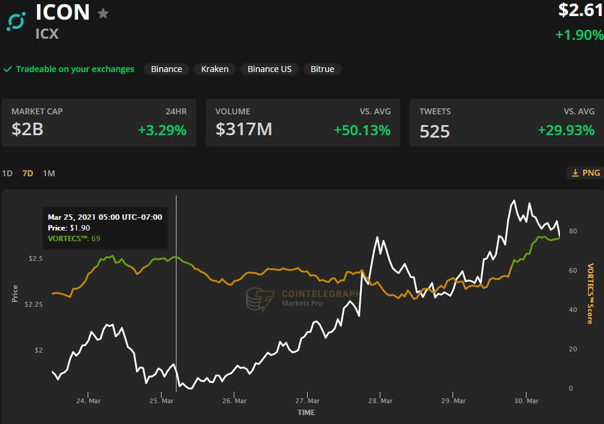Click the $2B market cap value
The height and width of the screenshot is (424, 604).
point(27,129)
